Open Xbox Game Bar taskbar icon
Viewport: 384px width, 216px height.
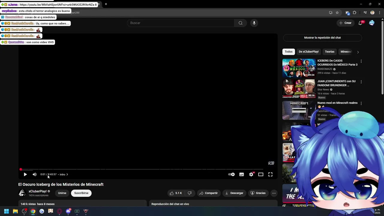pyautogui.click(x=77, y=211)
